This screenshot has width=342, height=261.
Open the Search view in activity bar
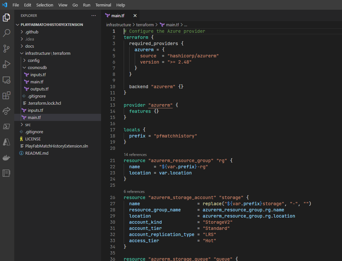point(6,33)
